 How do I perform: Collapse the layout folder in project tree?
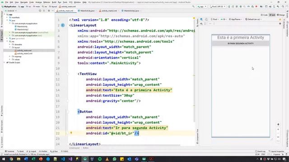(x=10, y=47)
